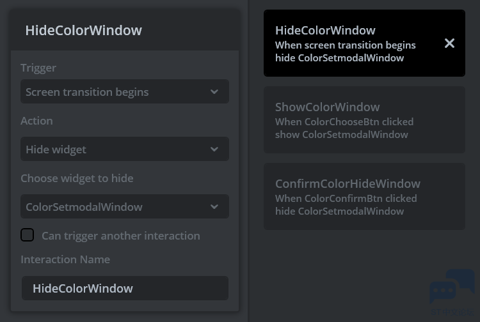Click the Interaction Name text field
480x322 pixels.
pyautogui.click(x=125, y=288)
